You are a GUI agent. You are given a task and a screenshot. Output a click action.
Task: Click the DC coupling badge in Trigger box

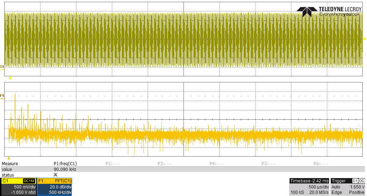(362, 181)
